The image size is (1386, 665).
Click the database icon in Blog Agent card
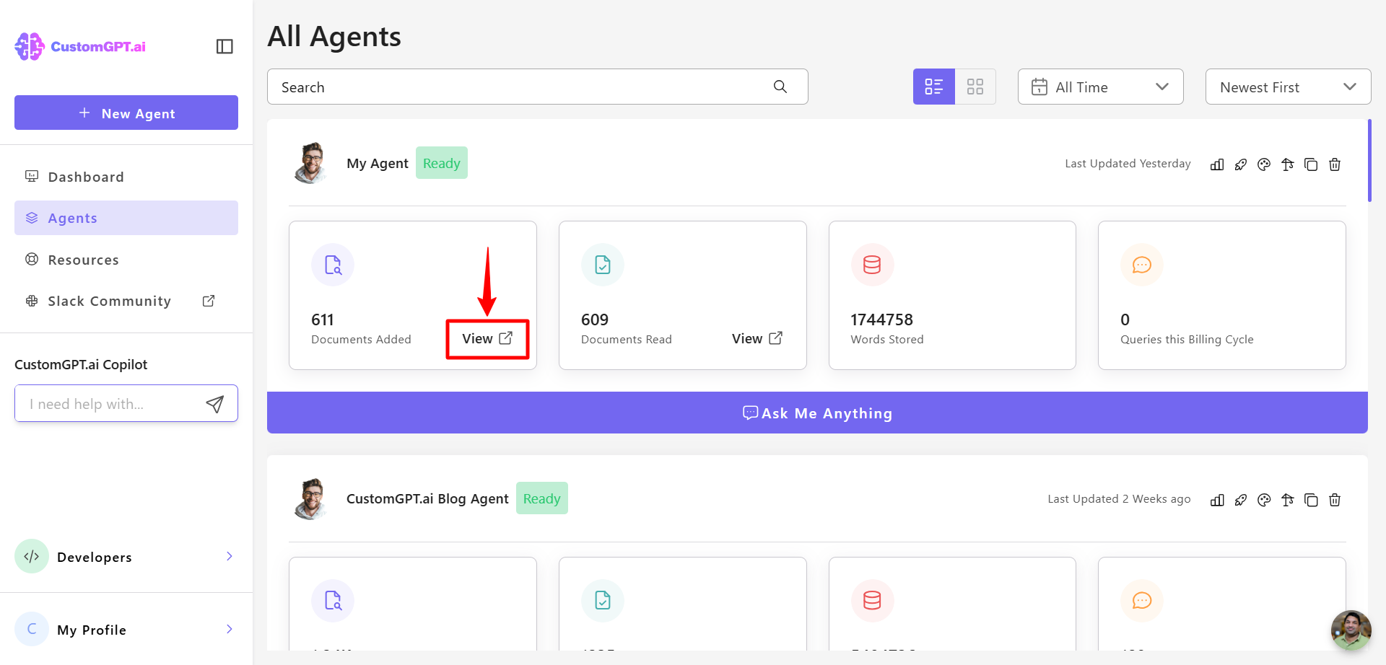coord(872,601)
